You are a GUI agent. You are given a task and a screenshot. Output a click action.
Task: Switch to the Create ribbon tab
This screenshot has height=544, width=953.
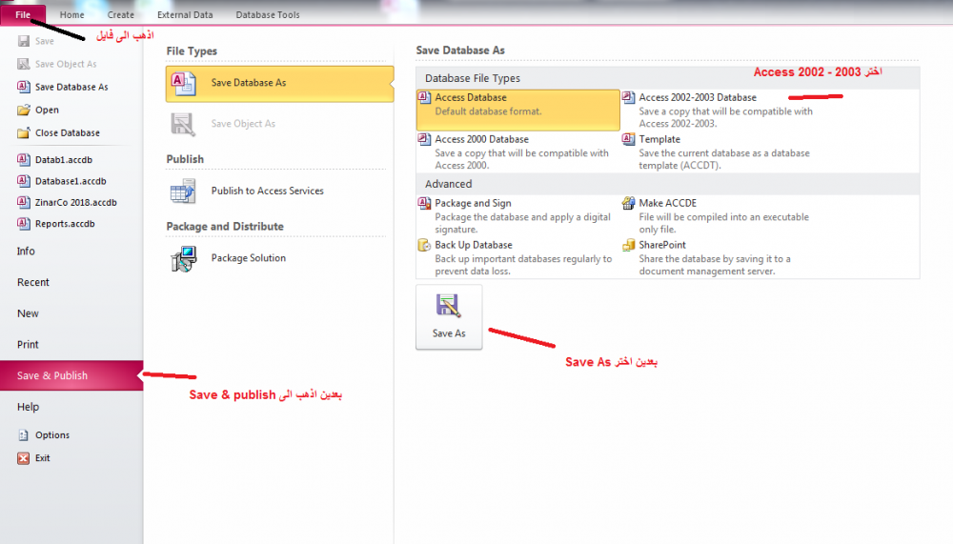[120, 14]
